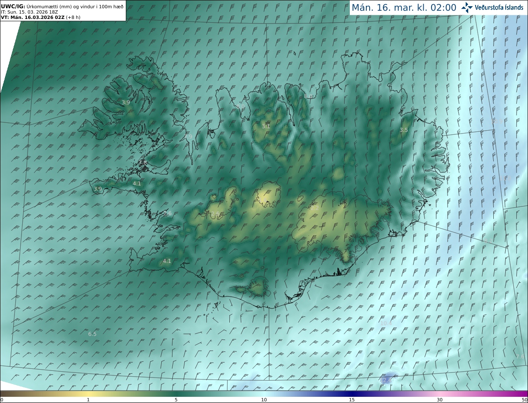
Task: Click the 1 tick label on the colorbar
Action: point(88,400)
